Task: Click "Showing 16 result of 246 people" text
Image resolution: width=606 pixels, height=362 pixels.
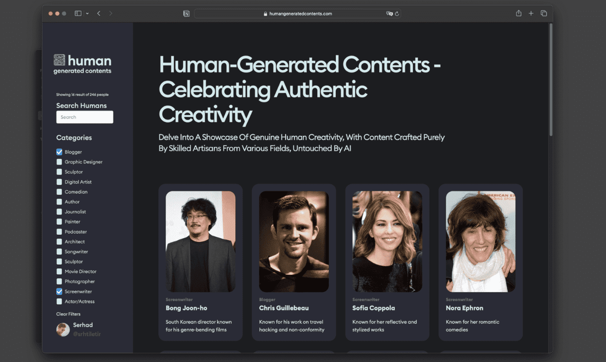Action: coord(83,95)
